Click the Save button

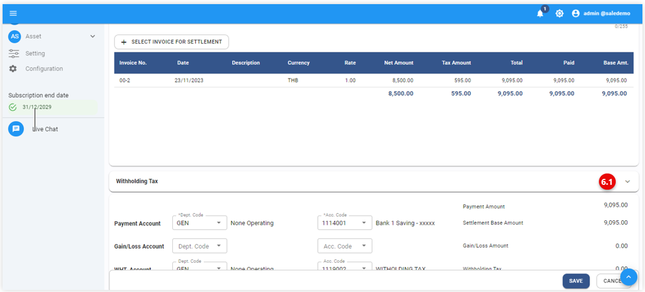pyautogui.click(x=575, y=281)
